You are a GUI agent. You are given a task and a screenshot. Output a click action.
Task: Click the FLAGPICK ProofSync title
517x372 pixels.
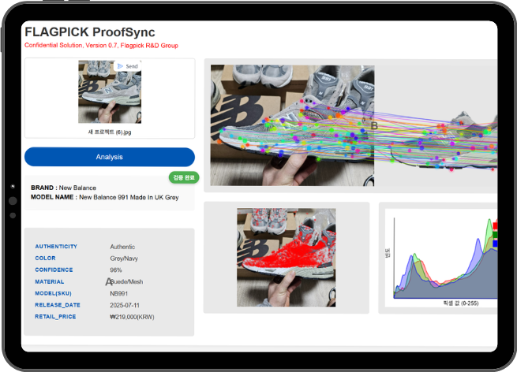(x=90, y=32)
